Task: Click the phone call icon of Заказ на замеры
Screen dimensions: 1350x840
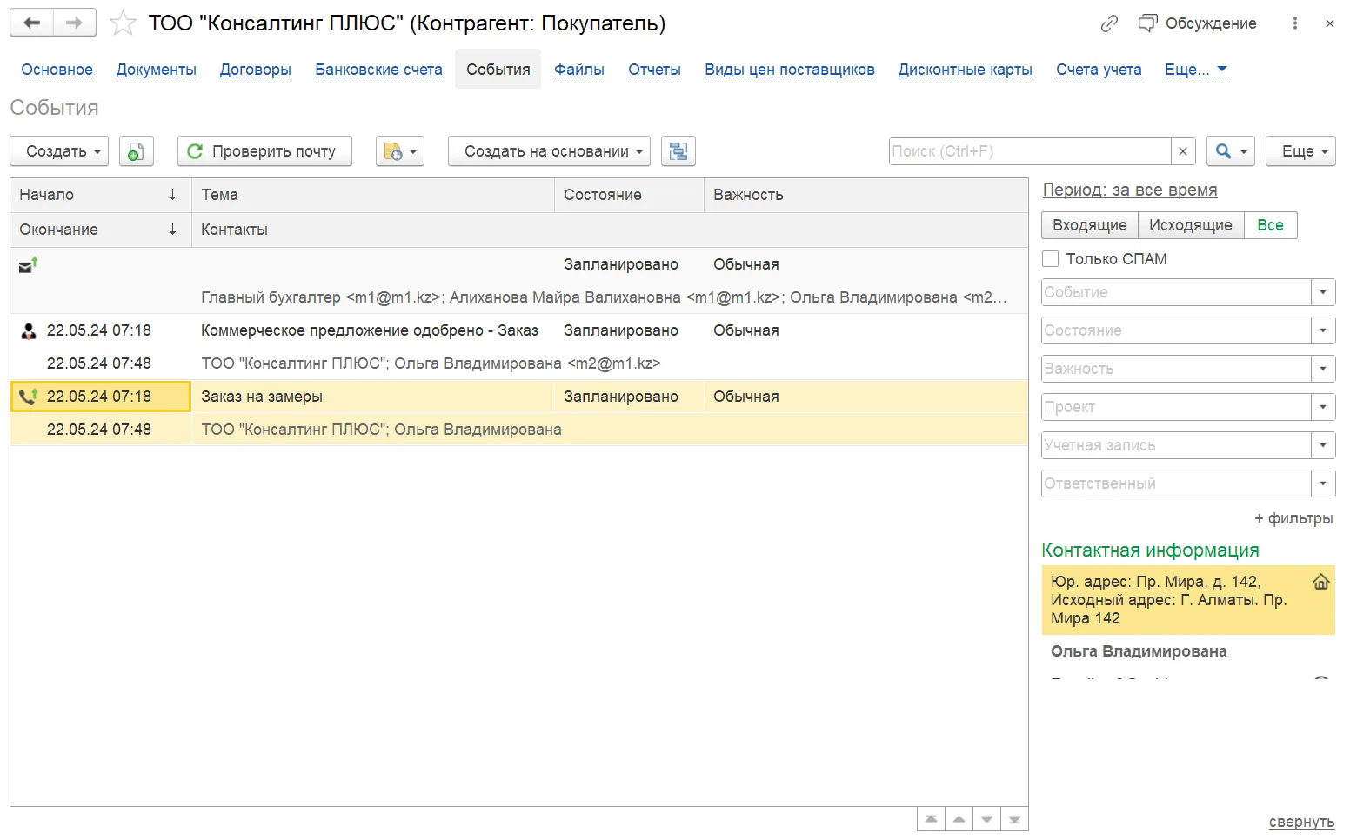Action: [x=29, y=397]
